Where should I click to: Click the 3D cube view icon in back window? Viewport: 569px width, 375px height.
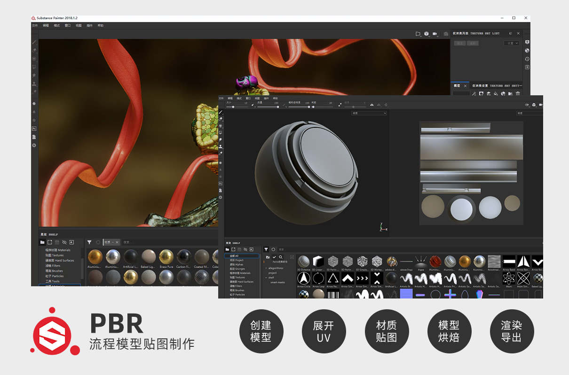point(427,34)
